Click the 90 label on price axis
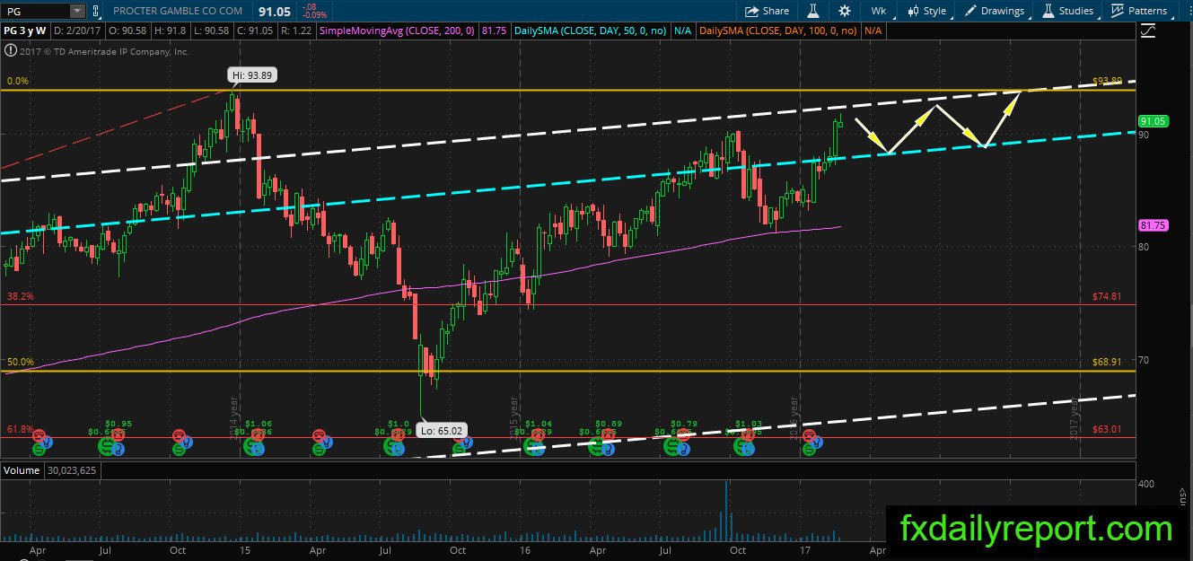The width and height of the screenshot is (1193, 561). tap(1143, 134)
